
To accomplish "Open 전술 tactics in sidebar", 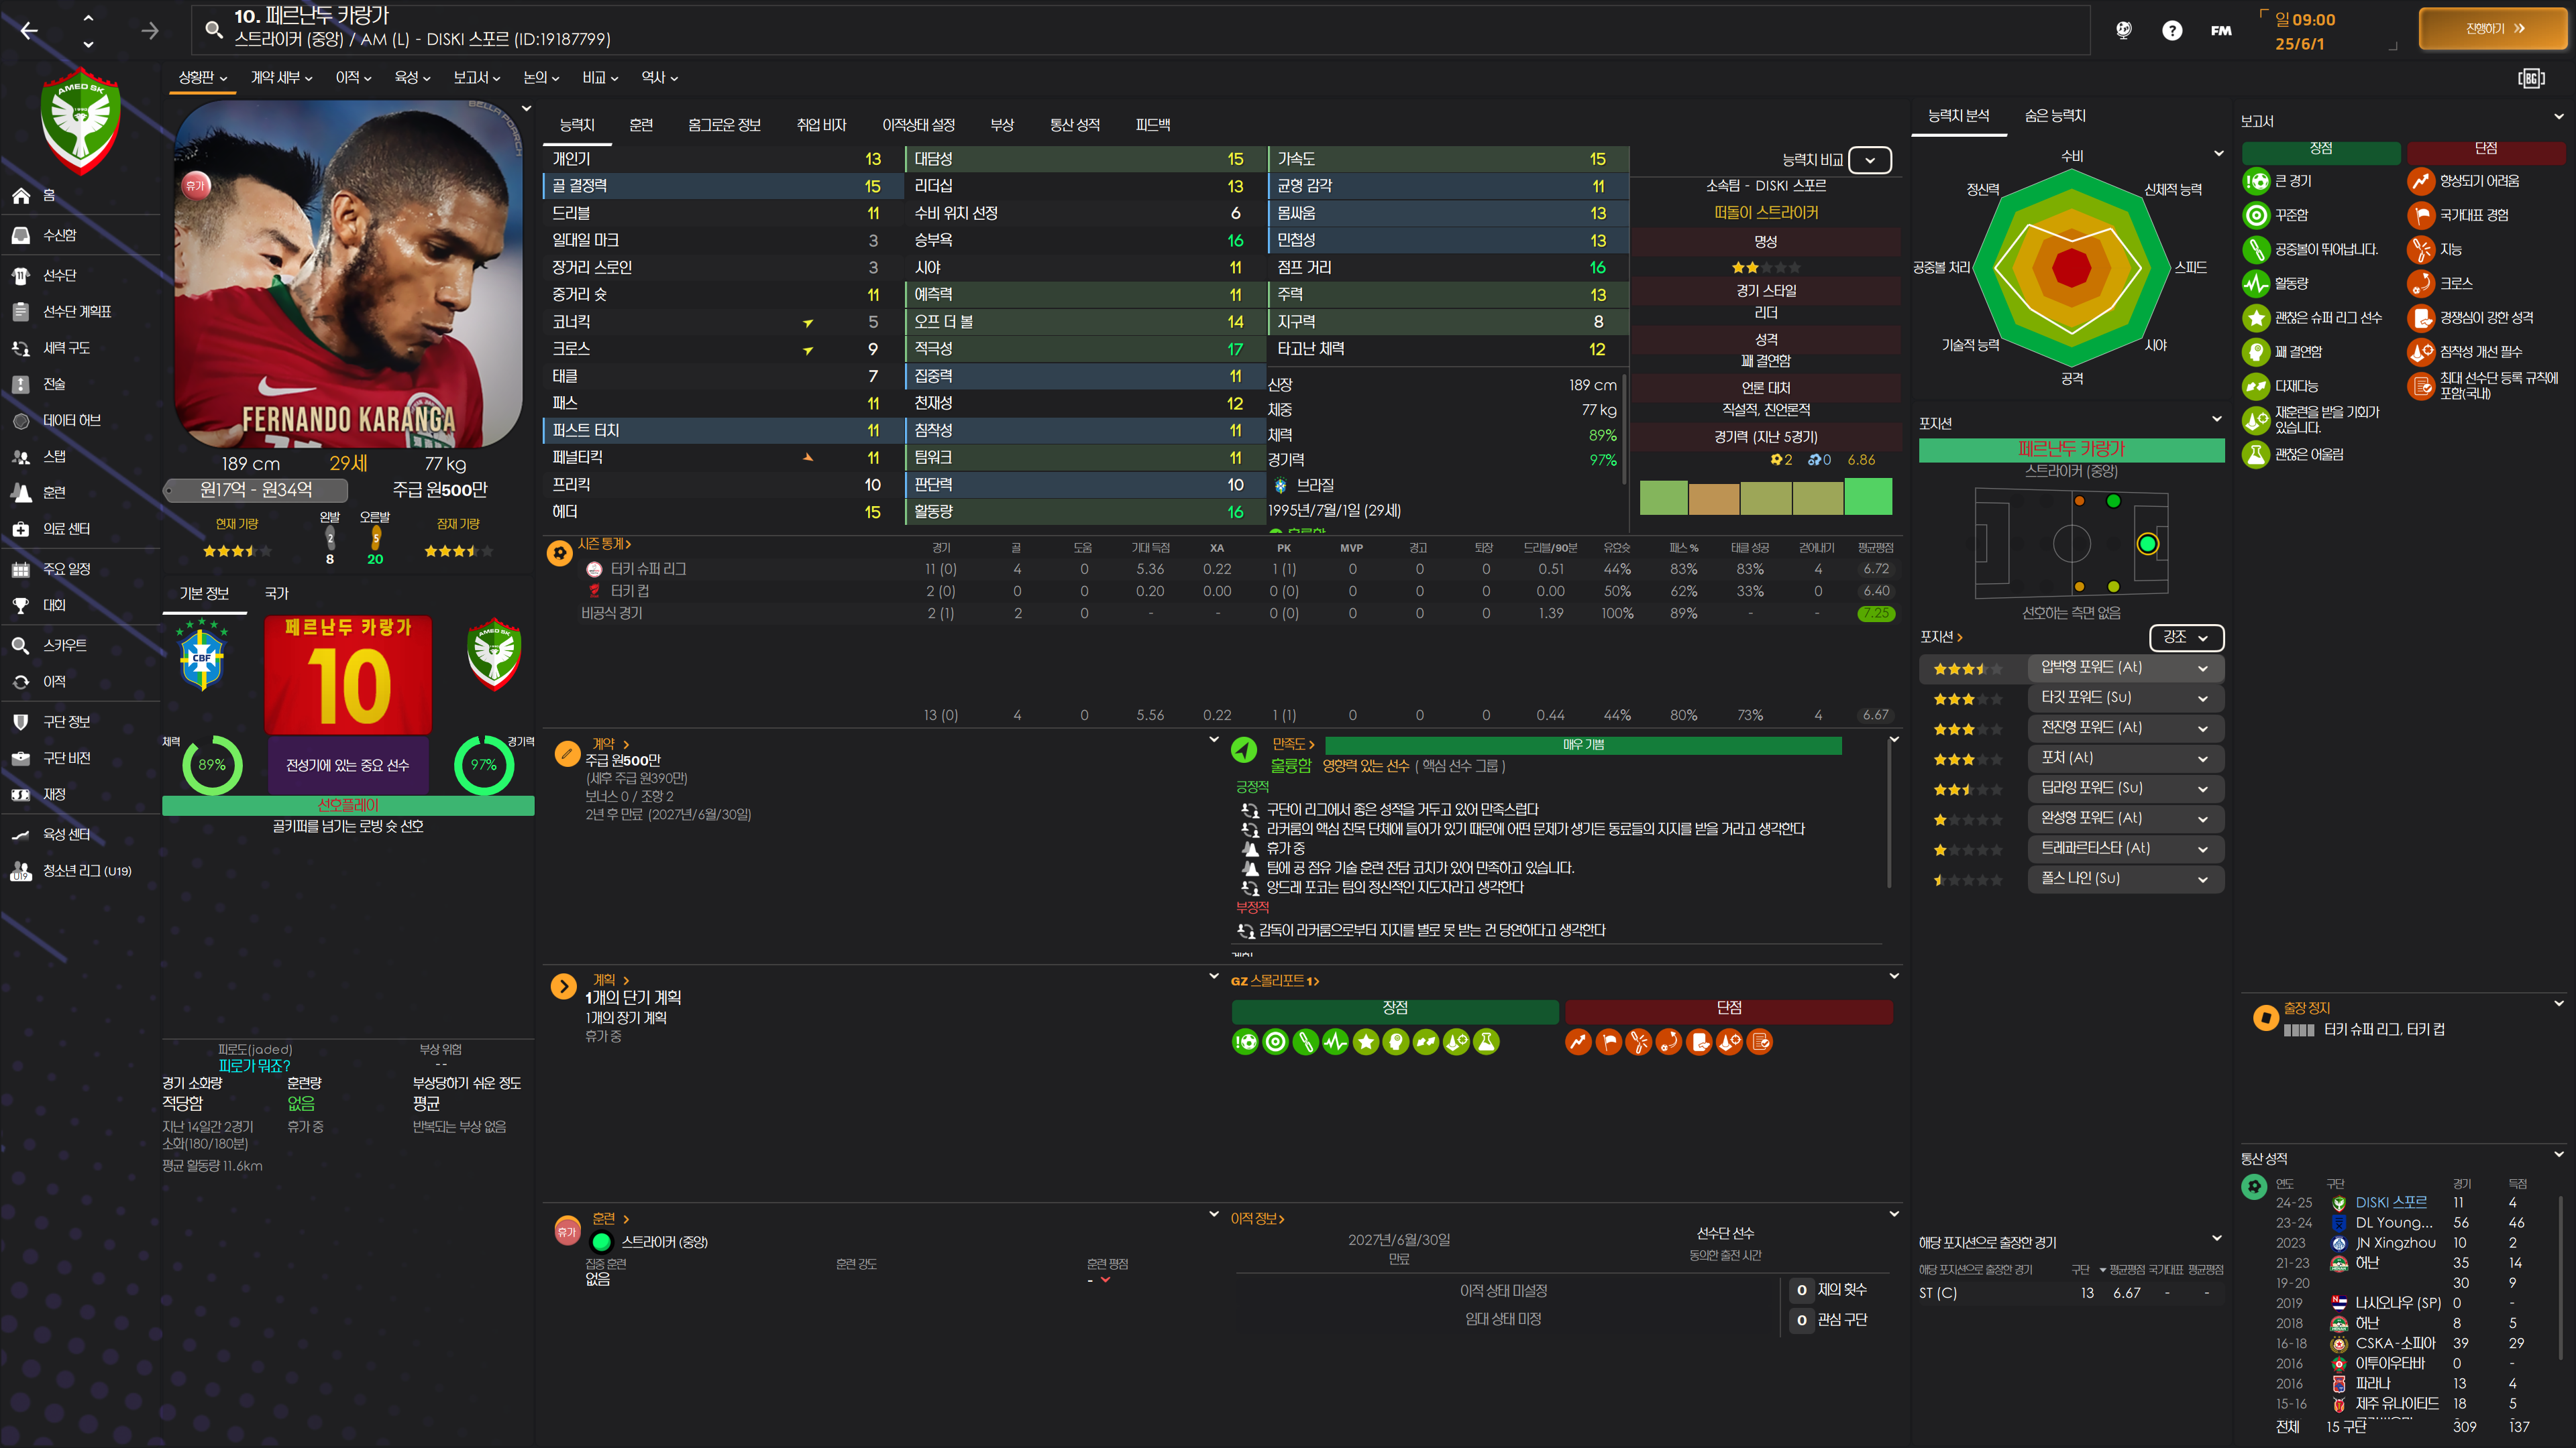I will [x=54, y=383].
